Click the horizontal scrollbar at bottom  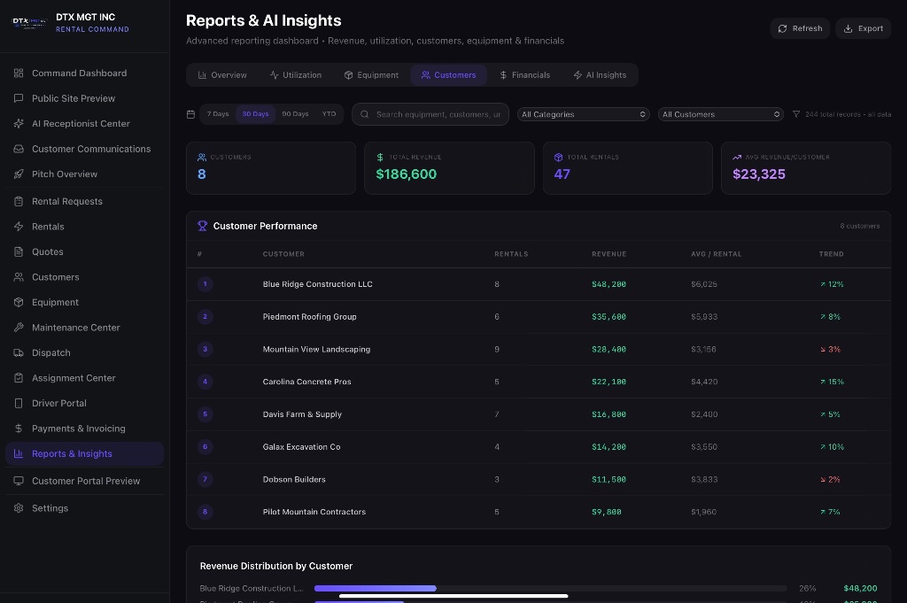pyautogui.click(x=453, y=596)
